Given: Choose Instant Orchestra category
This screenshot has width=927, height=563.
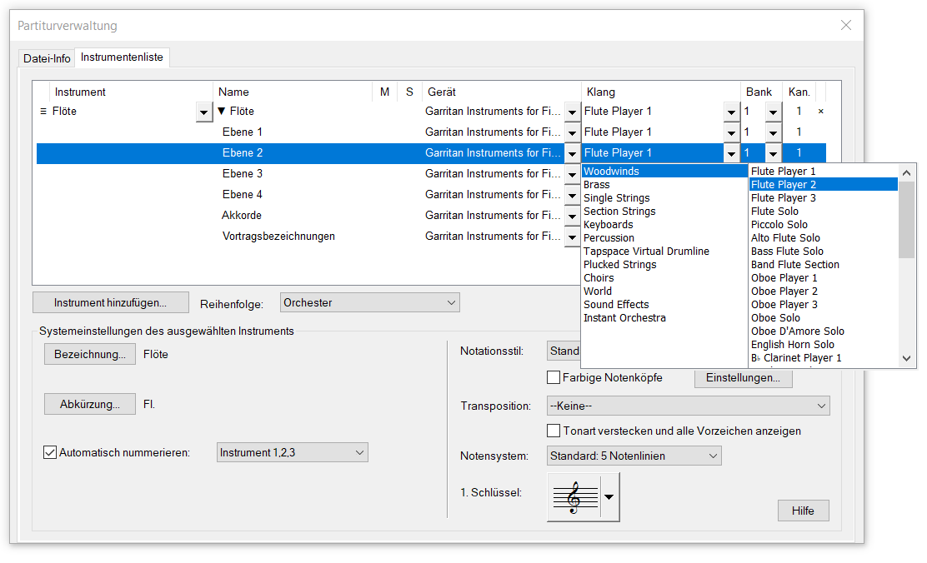Looking at the screenshot, I should [x=664, y=318].
